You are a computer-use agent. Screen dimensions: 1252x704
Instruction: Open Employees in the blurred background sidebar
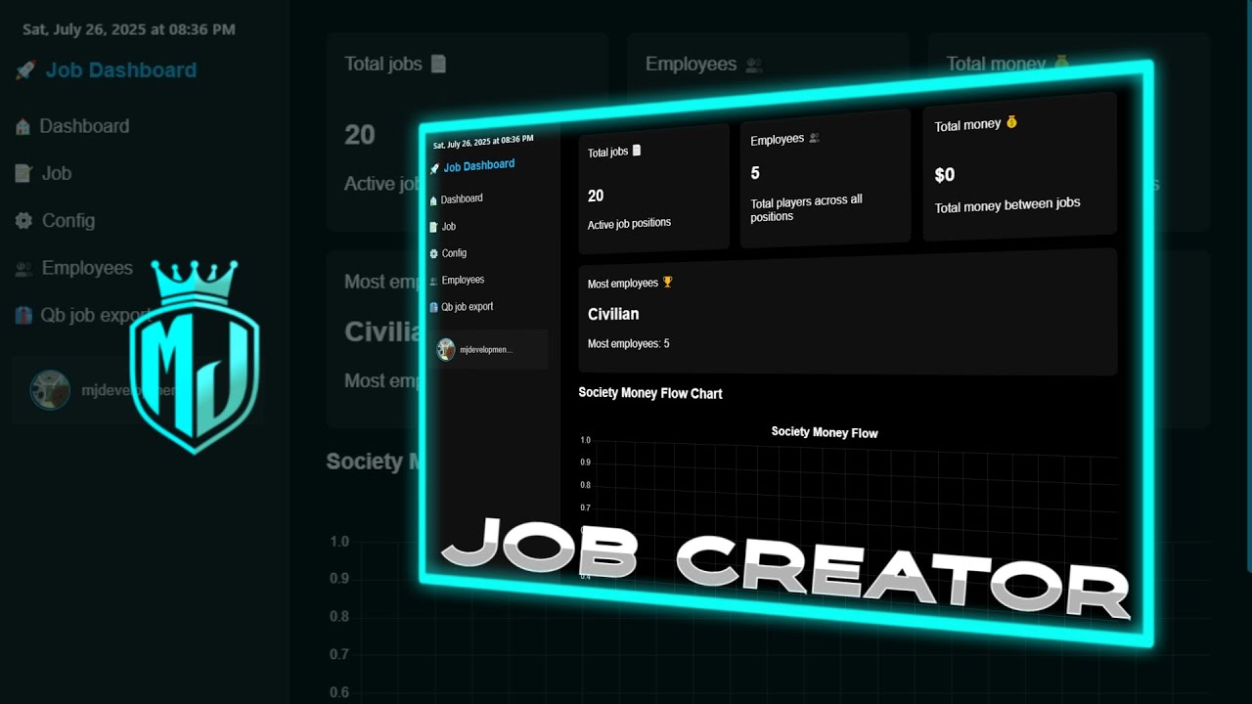point(87,268)
